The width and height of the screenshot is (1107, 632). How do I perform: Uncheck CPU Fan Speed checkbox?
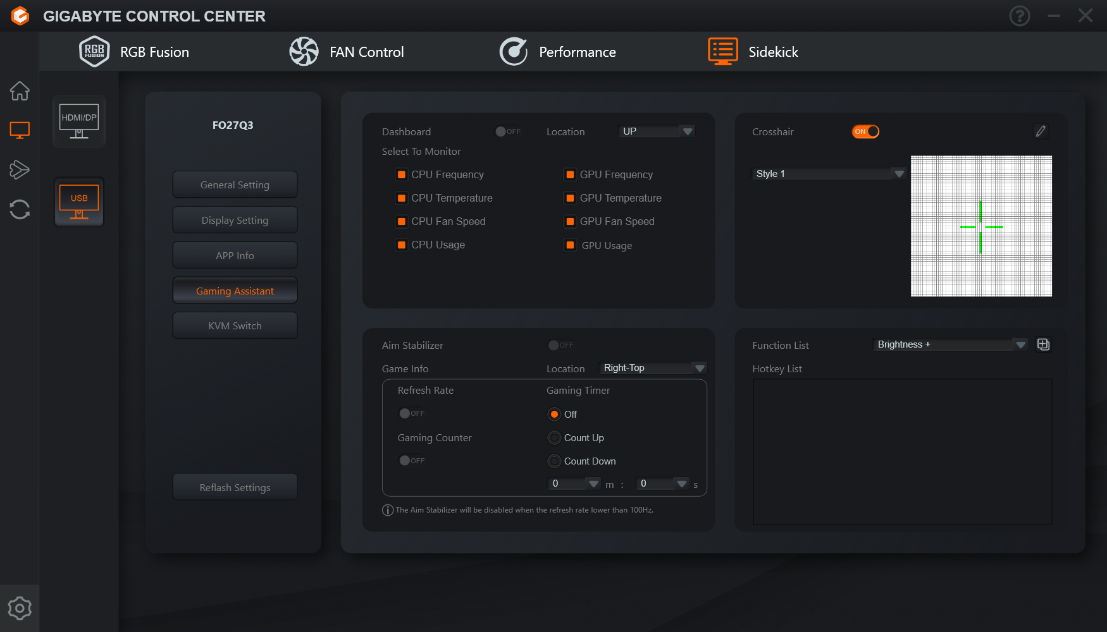401,221
